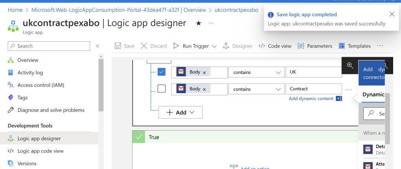The image size is (401, 169).
Task: Open Logic app code view item
Action: [x=40, y=151]
